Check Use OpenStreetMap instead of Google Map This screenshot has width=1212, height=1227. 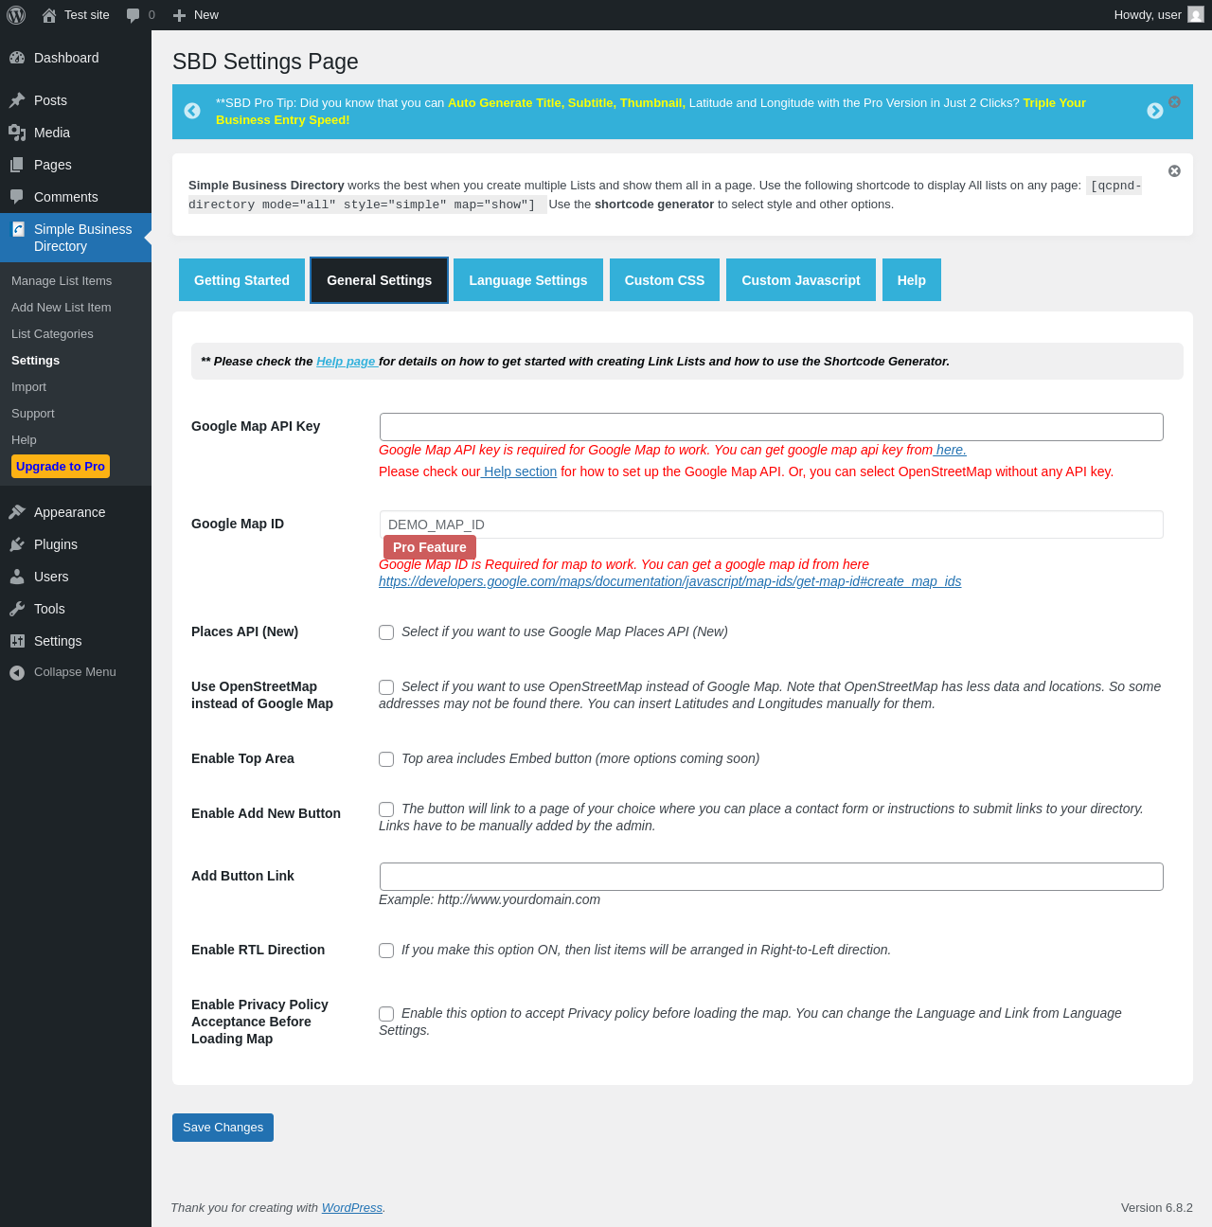click(386, 687)
